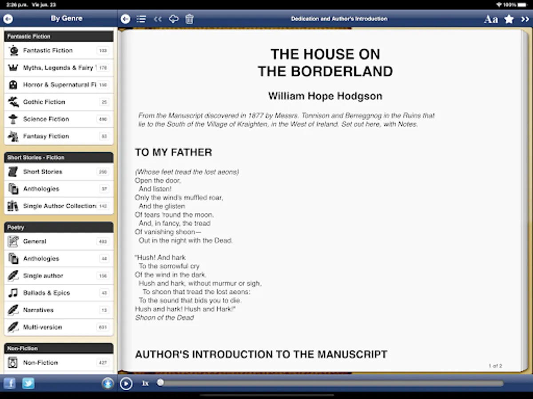The image size is (533, 399).
Task: Open Single Author Collections category
Action: coord(59,206)
